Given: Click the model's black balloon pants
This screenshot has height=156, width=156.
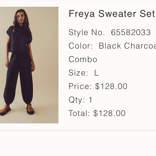Looking at the screenshot, I should tap(18, 79).
